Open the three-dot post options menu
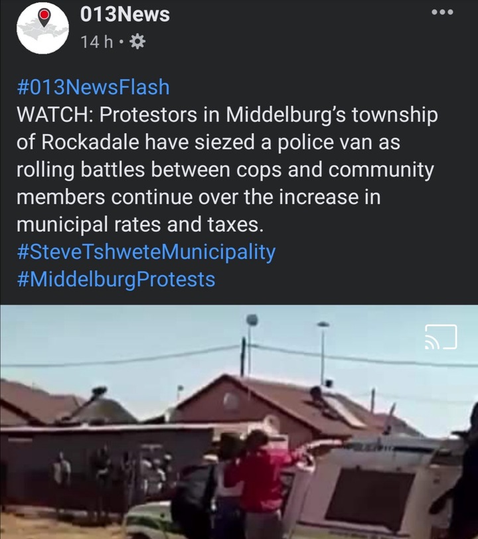Viewport: 478px width, 539px height. click(x=443, y=12)
